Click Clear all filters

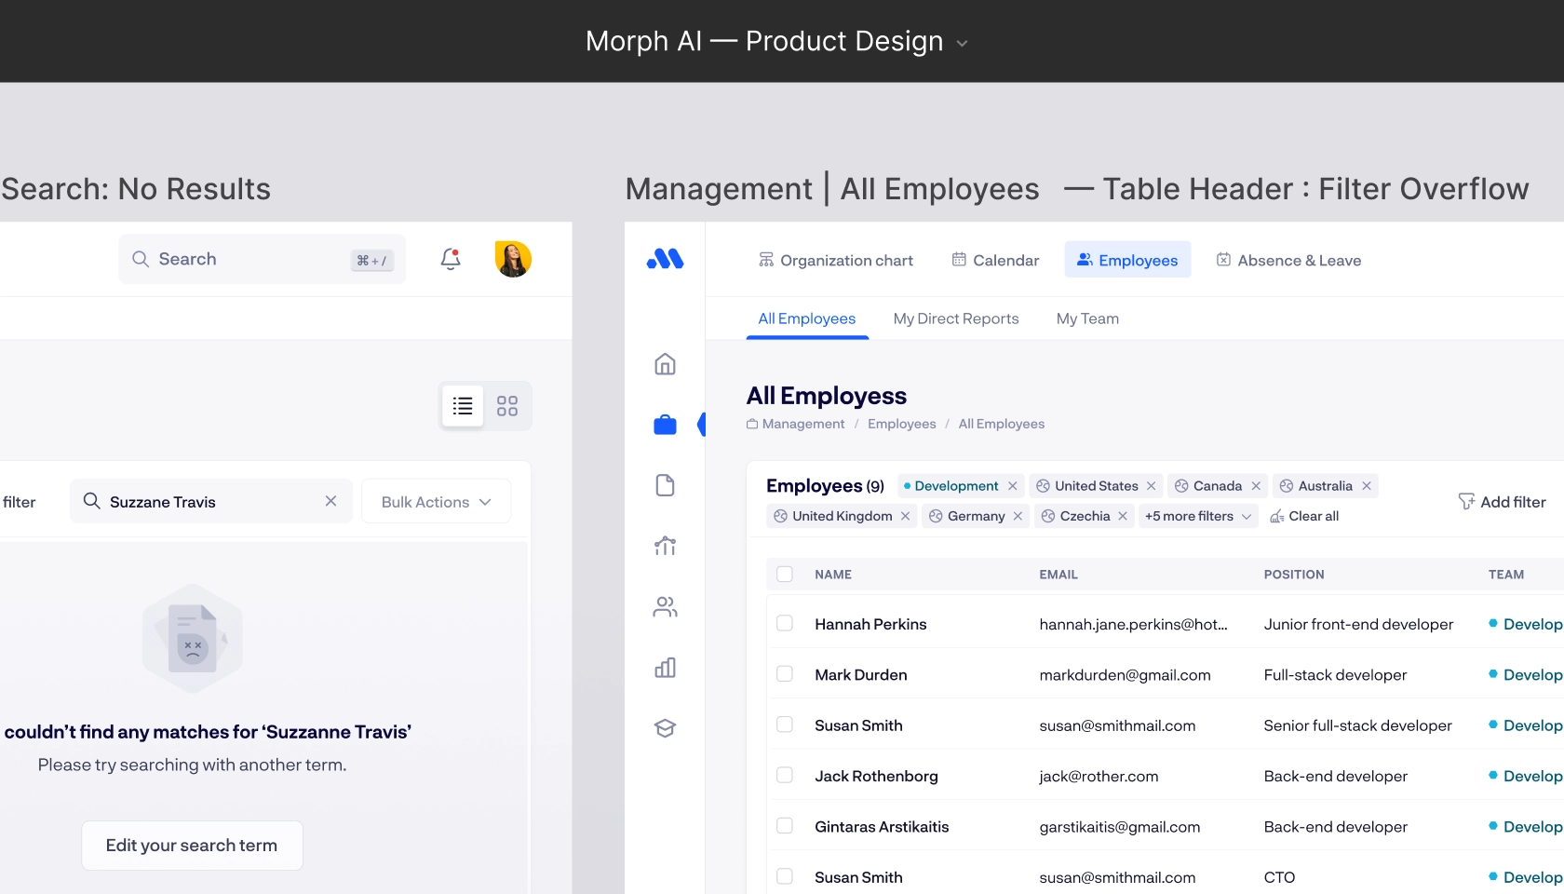[1304, 516]
